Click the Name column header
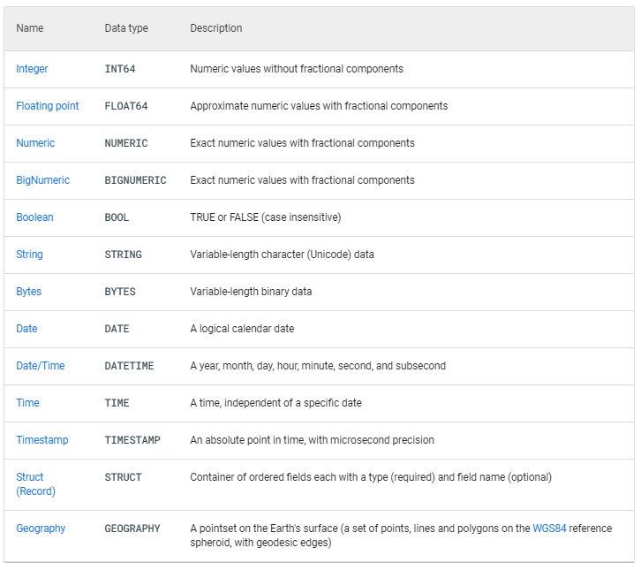 [x=29, y=28]
